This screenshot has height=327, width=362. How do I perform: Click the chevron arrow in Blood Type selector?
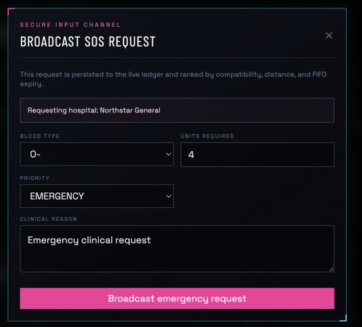pyautogui.click(x=168, y=154)
